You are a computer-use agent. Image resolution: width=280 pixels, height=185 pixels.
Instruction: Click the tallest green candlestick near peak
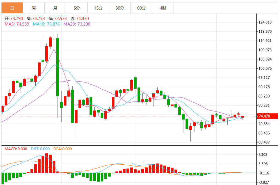pos(58,67)
